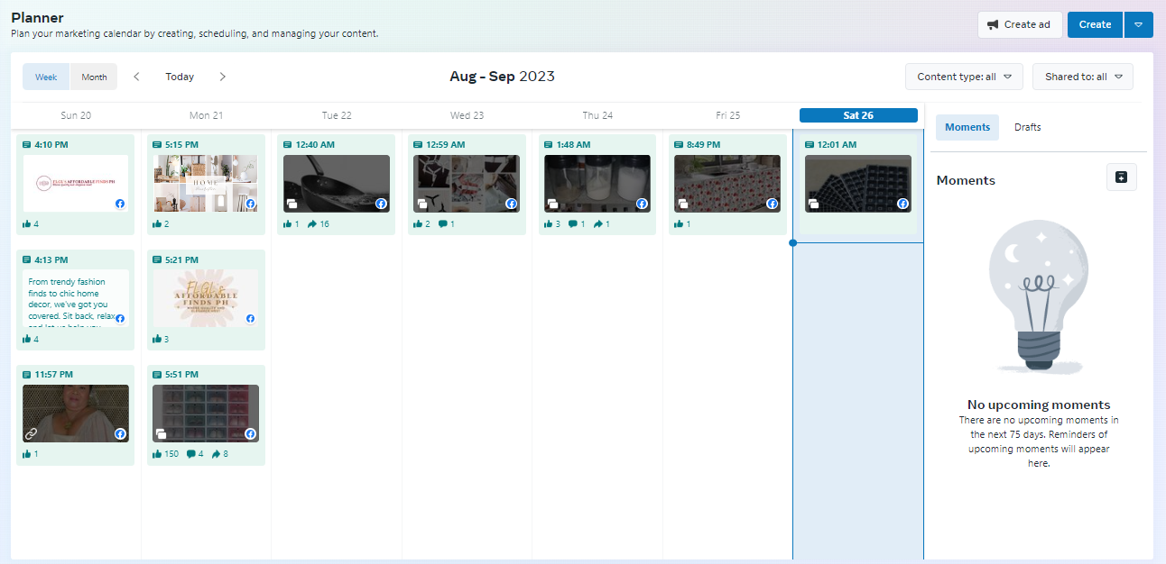Open the 12:59 AM post thumbnail
The height and width of the screenshot is (564, 1166).
[467, 184]
